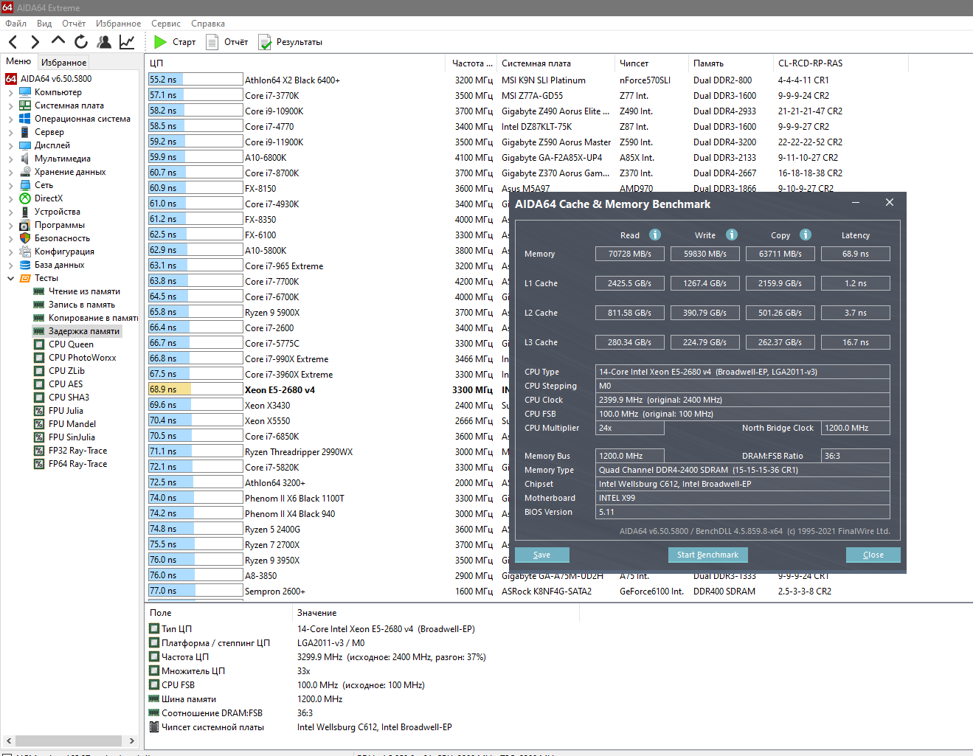Click the labeled Close button in benchmark dialog
973x756 pixels.
(x=873, y=555)
